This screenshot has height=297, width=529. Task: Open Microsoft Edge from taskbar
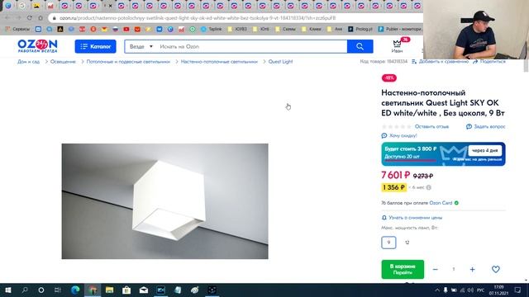tap(75, 290)
